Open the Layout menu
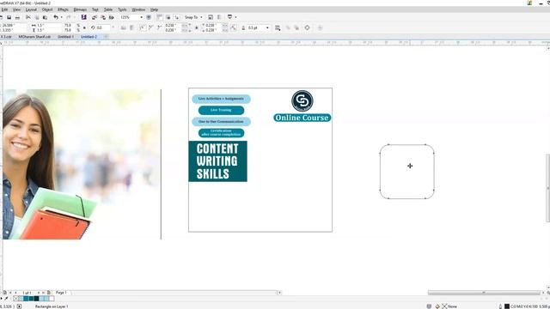This screenshot has height=309, width=550. 31,9
